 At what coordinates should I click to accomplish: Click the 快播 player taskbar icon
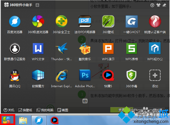54,120
